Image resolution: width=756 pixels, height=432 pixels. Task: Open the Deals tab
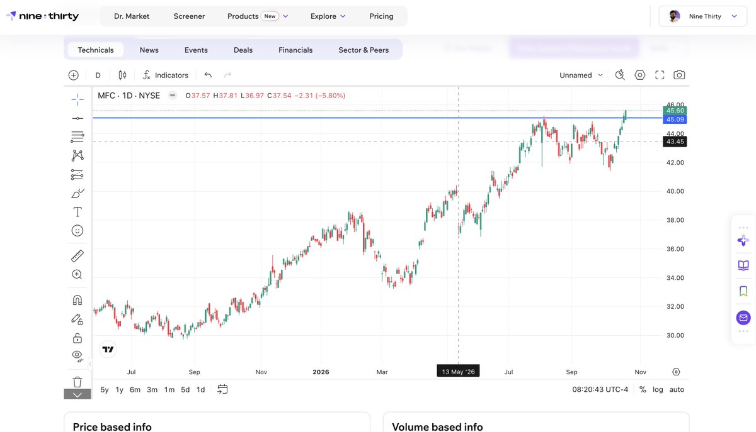point(243,50)
